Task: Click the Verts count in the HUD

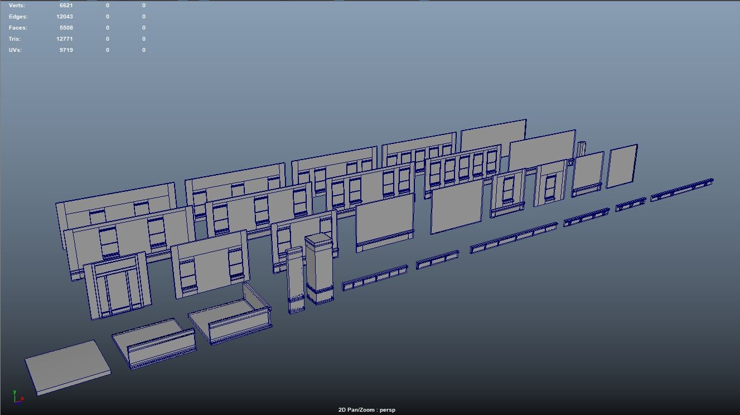Action: point(66,5)
